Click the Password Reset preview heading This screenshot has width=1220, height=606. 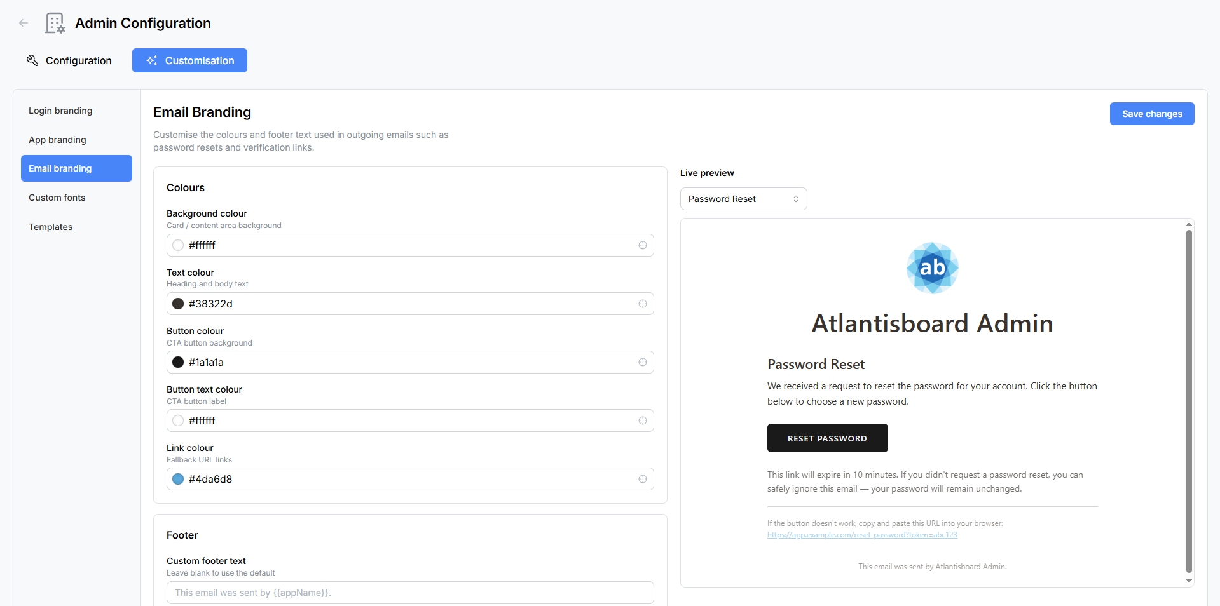(816, 364)
